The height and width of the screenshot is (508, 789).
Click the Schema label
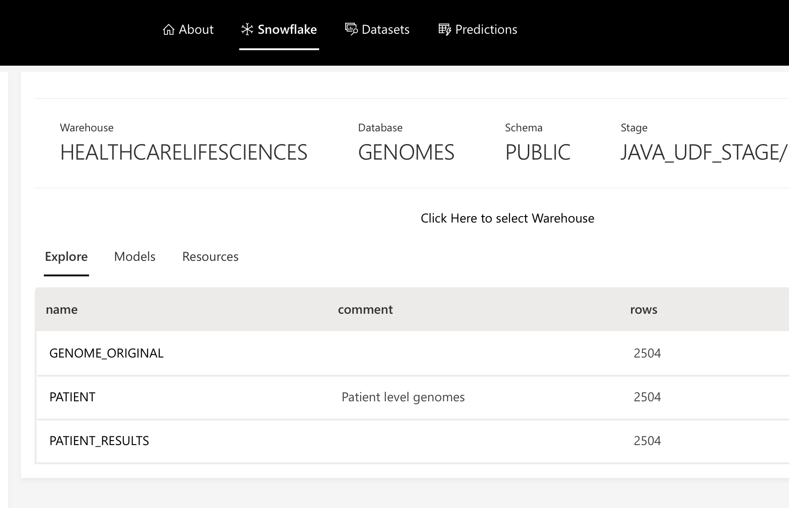tap(524, 128)
